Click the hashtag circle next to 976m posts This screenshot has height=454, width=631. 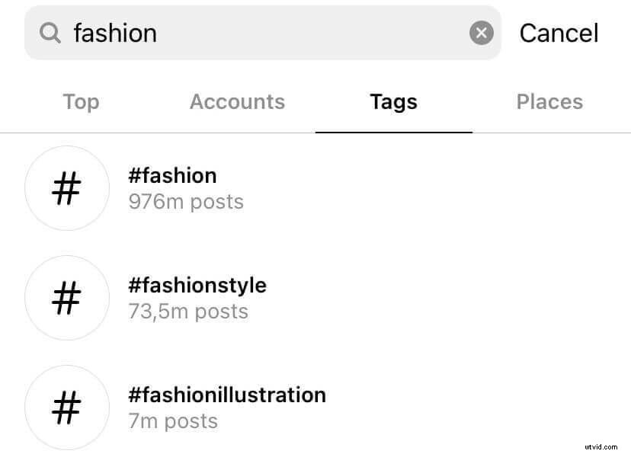point(67,188)
